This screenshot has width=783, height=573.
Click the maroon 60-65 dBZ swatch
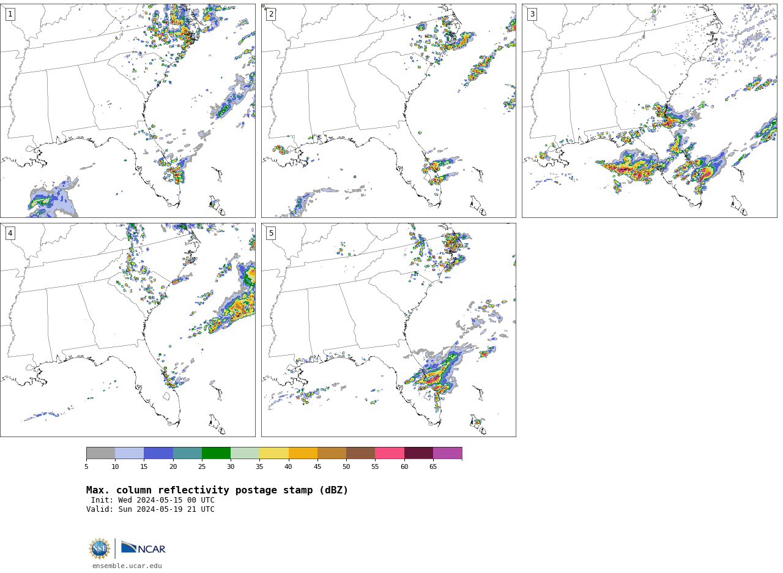[x=418, y=453]
